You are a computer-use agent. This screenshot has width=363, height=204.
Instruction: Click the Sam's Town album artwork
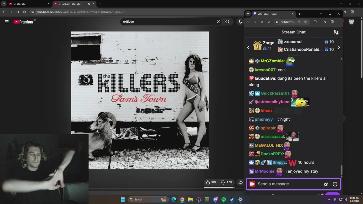140,100
